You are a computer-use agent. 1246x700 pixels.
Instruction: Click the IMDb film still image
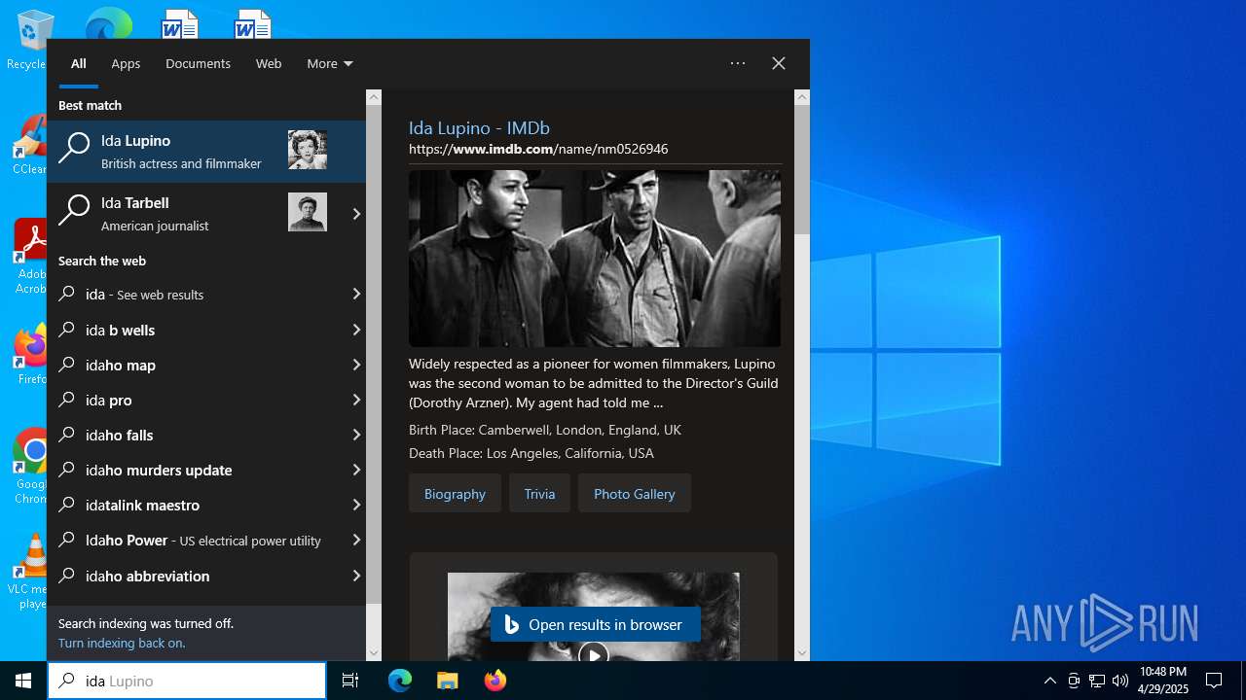[595, 259]
